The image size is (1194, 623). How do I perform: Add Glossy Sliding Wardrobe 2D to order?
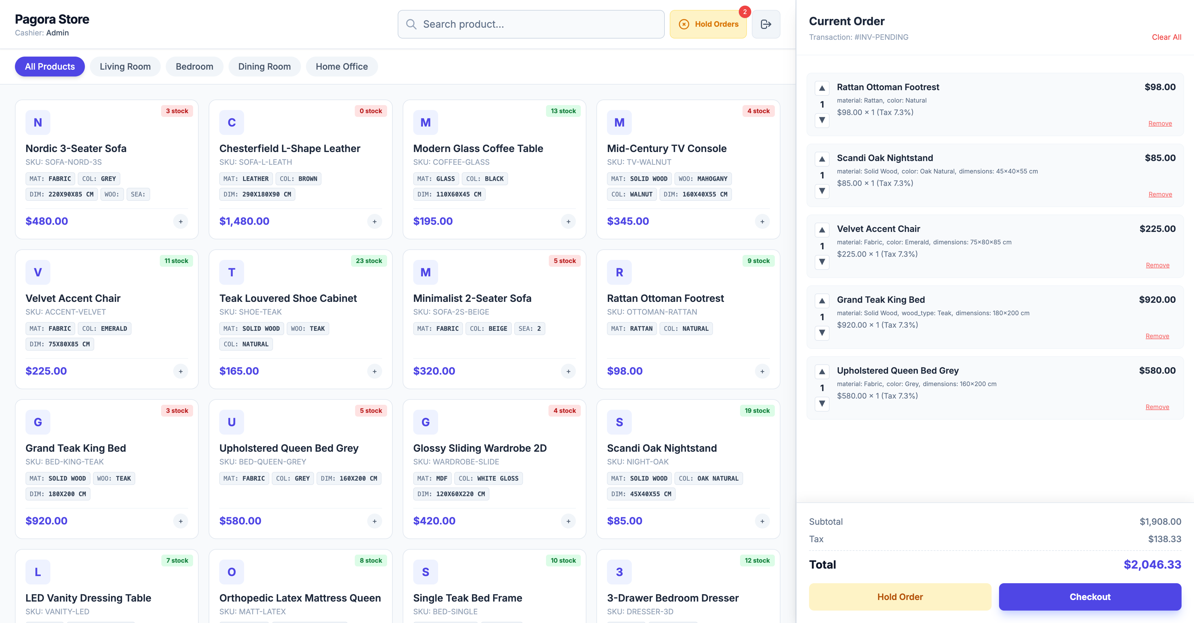(568, 521)
